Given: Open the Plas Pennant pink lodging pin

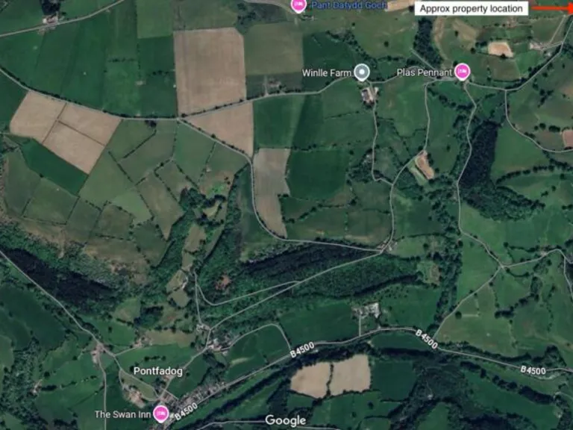Looking at the screenshot, I should click(463, 72).
